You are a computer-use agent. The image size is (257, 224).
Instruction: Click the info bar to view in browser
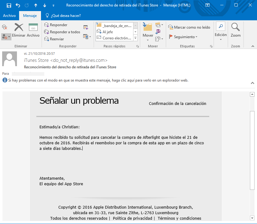pos(98,80)
